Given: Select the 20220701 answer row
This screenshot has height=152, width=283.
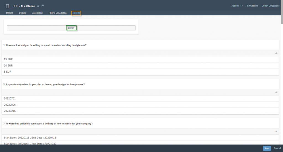Looking at the screenshot, I should 140,99.
